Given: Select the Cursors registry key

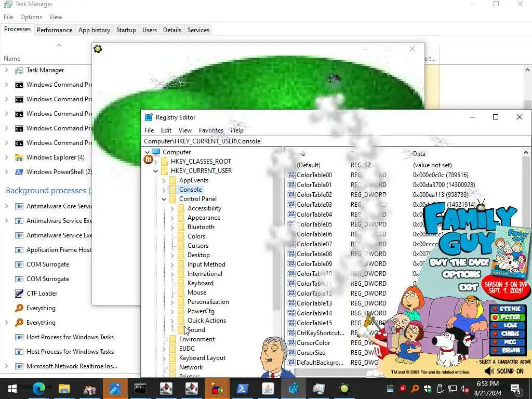Looking at the screenshot, I should click(198, 246).
